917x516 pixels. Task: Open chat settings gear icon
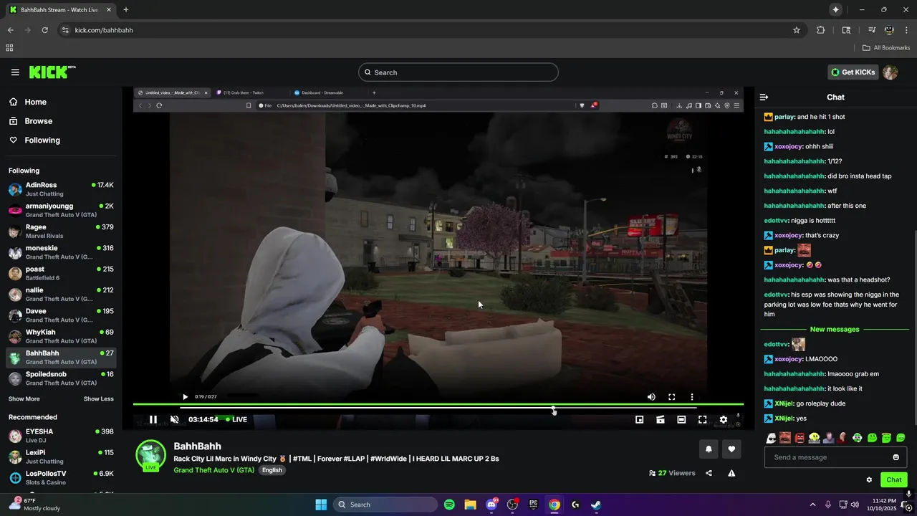tap(869, 480)
